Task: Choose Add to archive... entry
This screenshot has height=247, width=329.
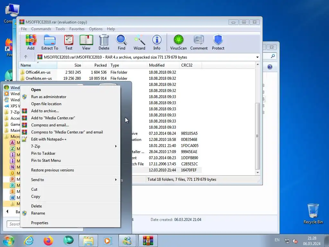Action: pos(70,111)
